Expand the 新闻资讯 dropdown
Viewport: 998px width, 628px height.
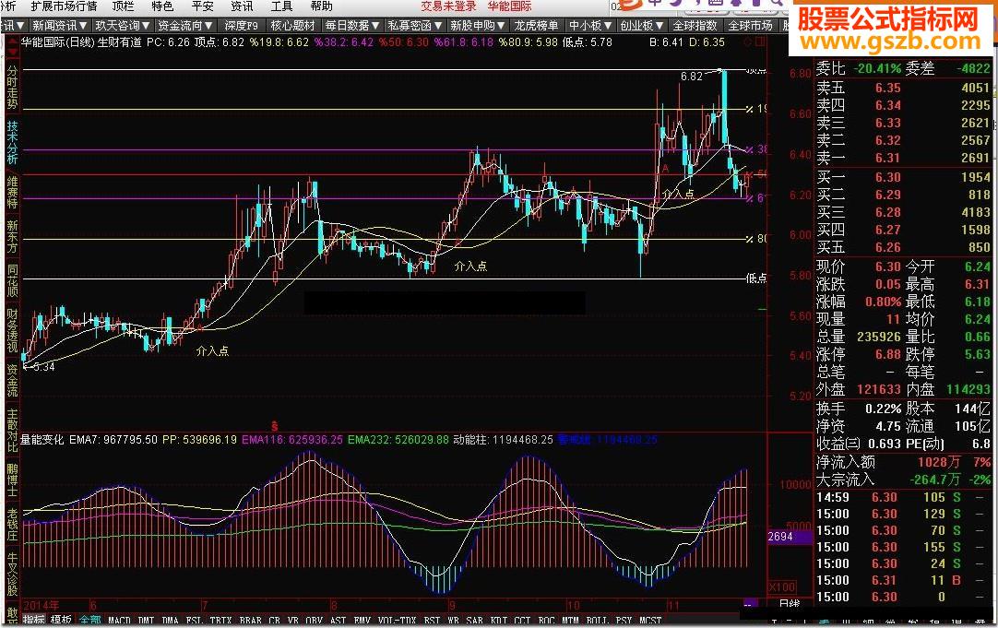coord(60,26)
